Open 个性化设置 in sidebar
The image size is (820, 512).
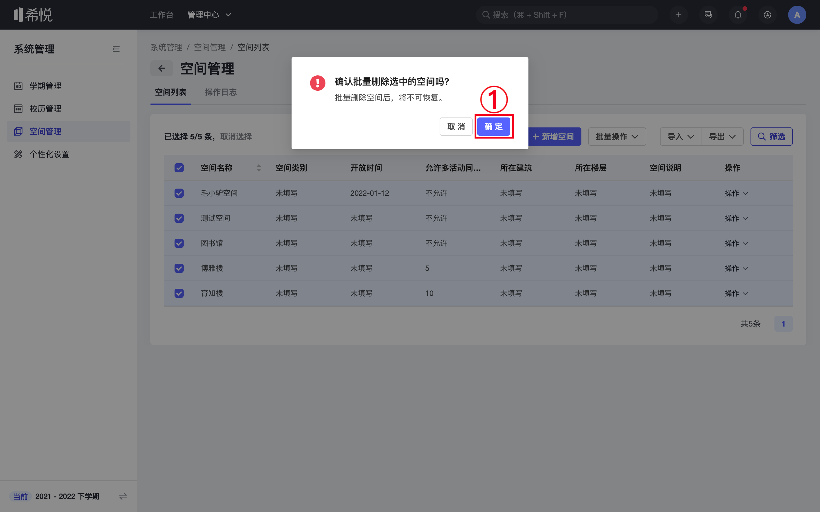[x=68, y=154]
